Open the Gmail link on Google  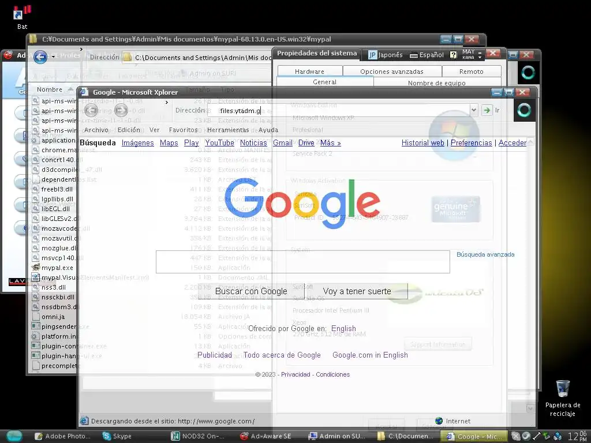[283, 143]
